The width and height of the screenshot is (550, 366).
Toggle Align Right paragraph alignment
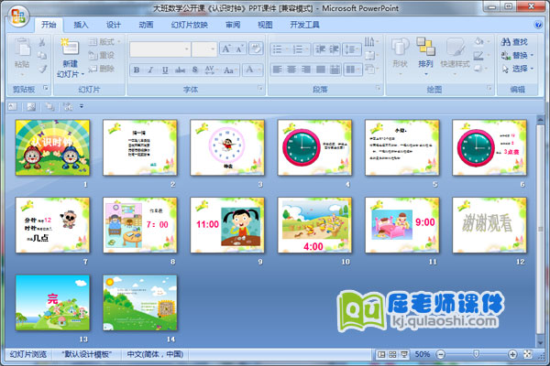pos(306,70)
